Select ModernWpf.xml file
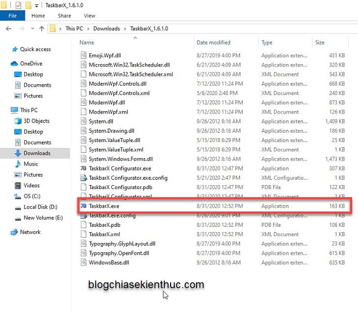This screenshot has width=358, height=311. tap(108, 112)
